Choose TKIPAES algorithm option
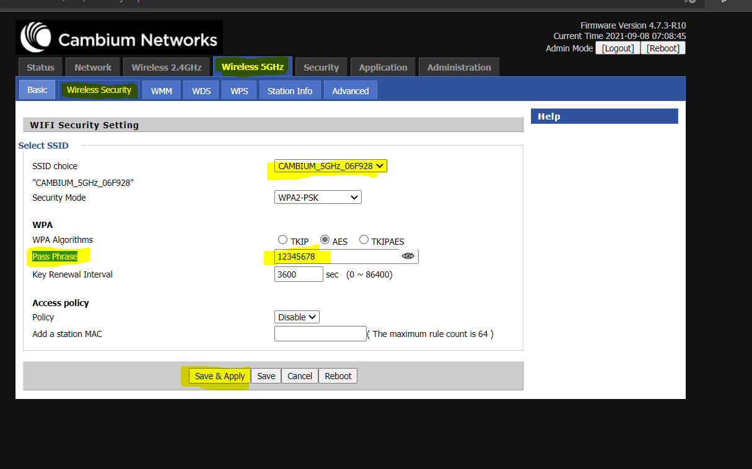Screen dimensions: 752x469 tap(364, 240)
